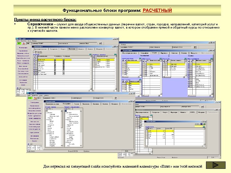Open Справочники in the Партнеры window sidebar
This screenshot has height=173, width=231.
23,51
